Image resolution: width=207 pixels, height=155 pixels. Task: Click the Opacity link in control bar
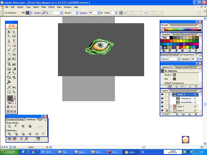pyautogui.click(x=83, y=13)
